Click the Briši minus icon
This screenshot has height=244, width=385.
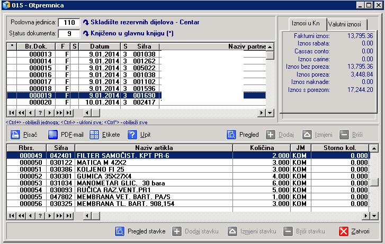(344, 135)
